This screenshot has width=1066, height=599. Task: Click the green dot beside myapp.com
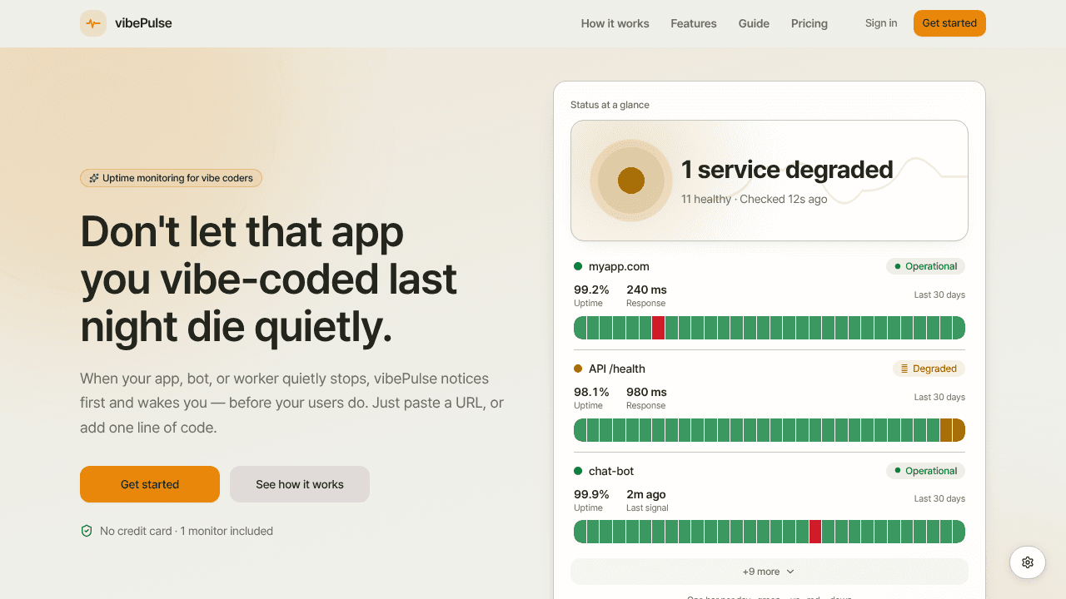tap(578, 266)
